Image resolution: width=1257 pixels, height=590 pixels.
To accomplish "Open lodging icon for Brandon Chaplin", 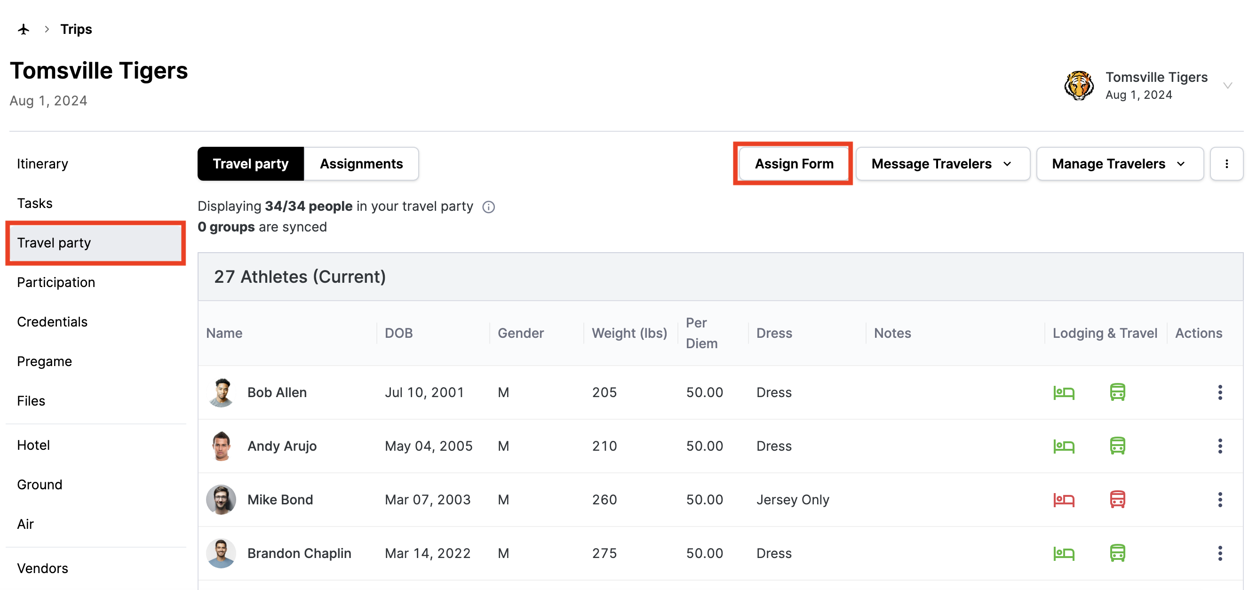I will pos(1064,553).
